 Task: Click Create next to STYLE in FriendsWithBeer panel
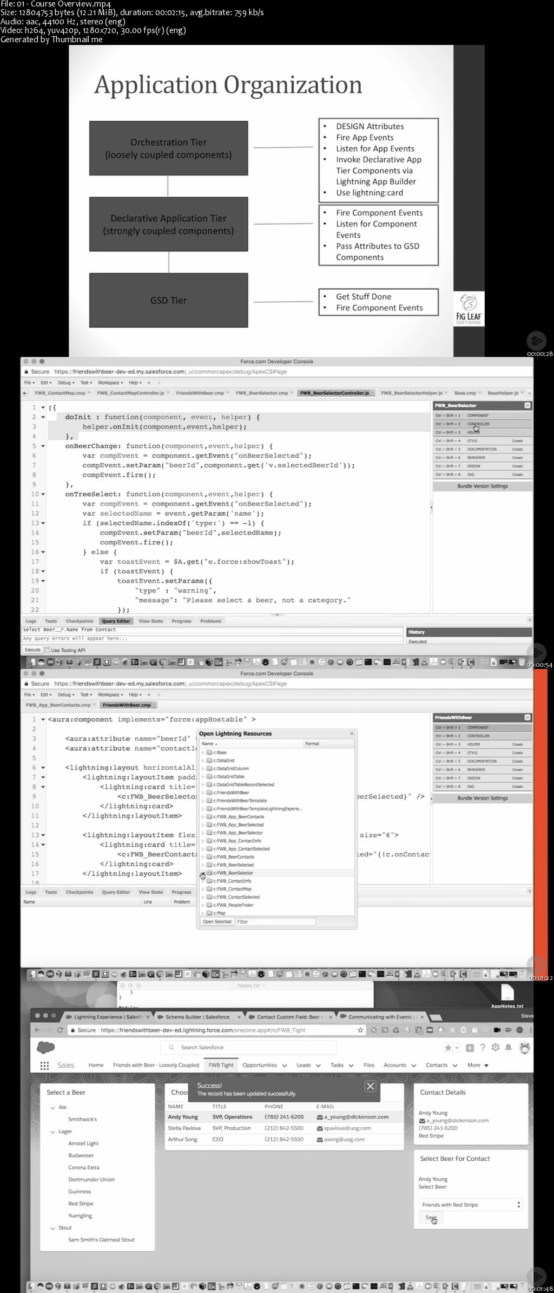pos(518,752)
